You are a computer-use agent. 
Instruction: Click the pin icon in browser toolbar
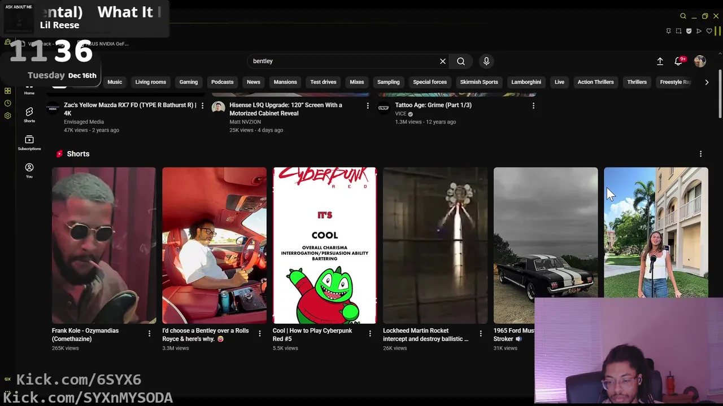pos(668,31)
